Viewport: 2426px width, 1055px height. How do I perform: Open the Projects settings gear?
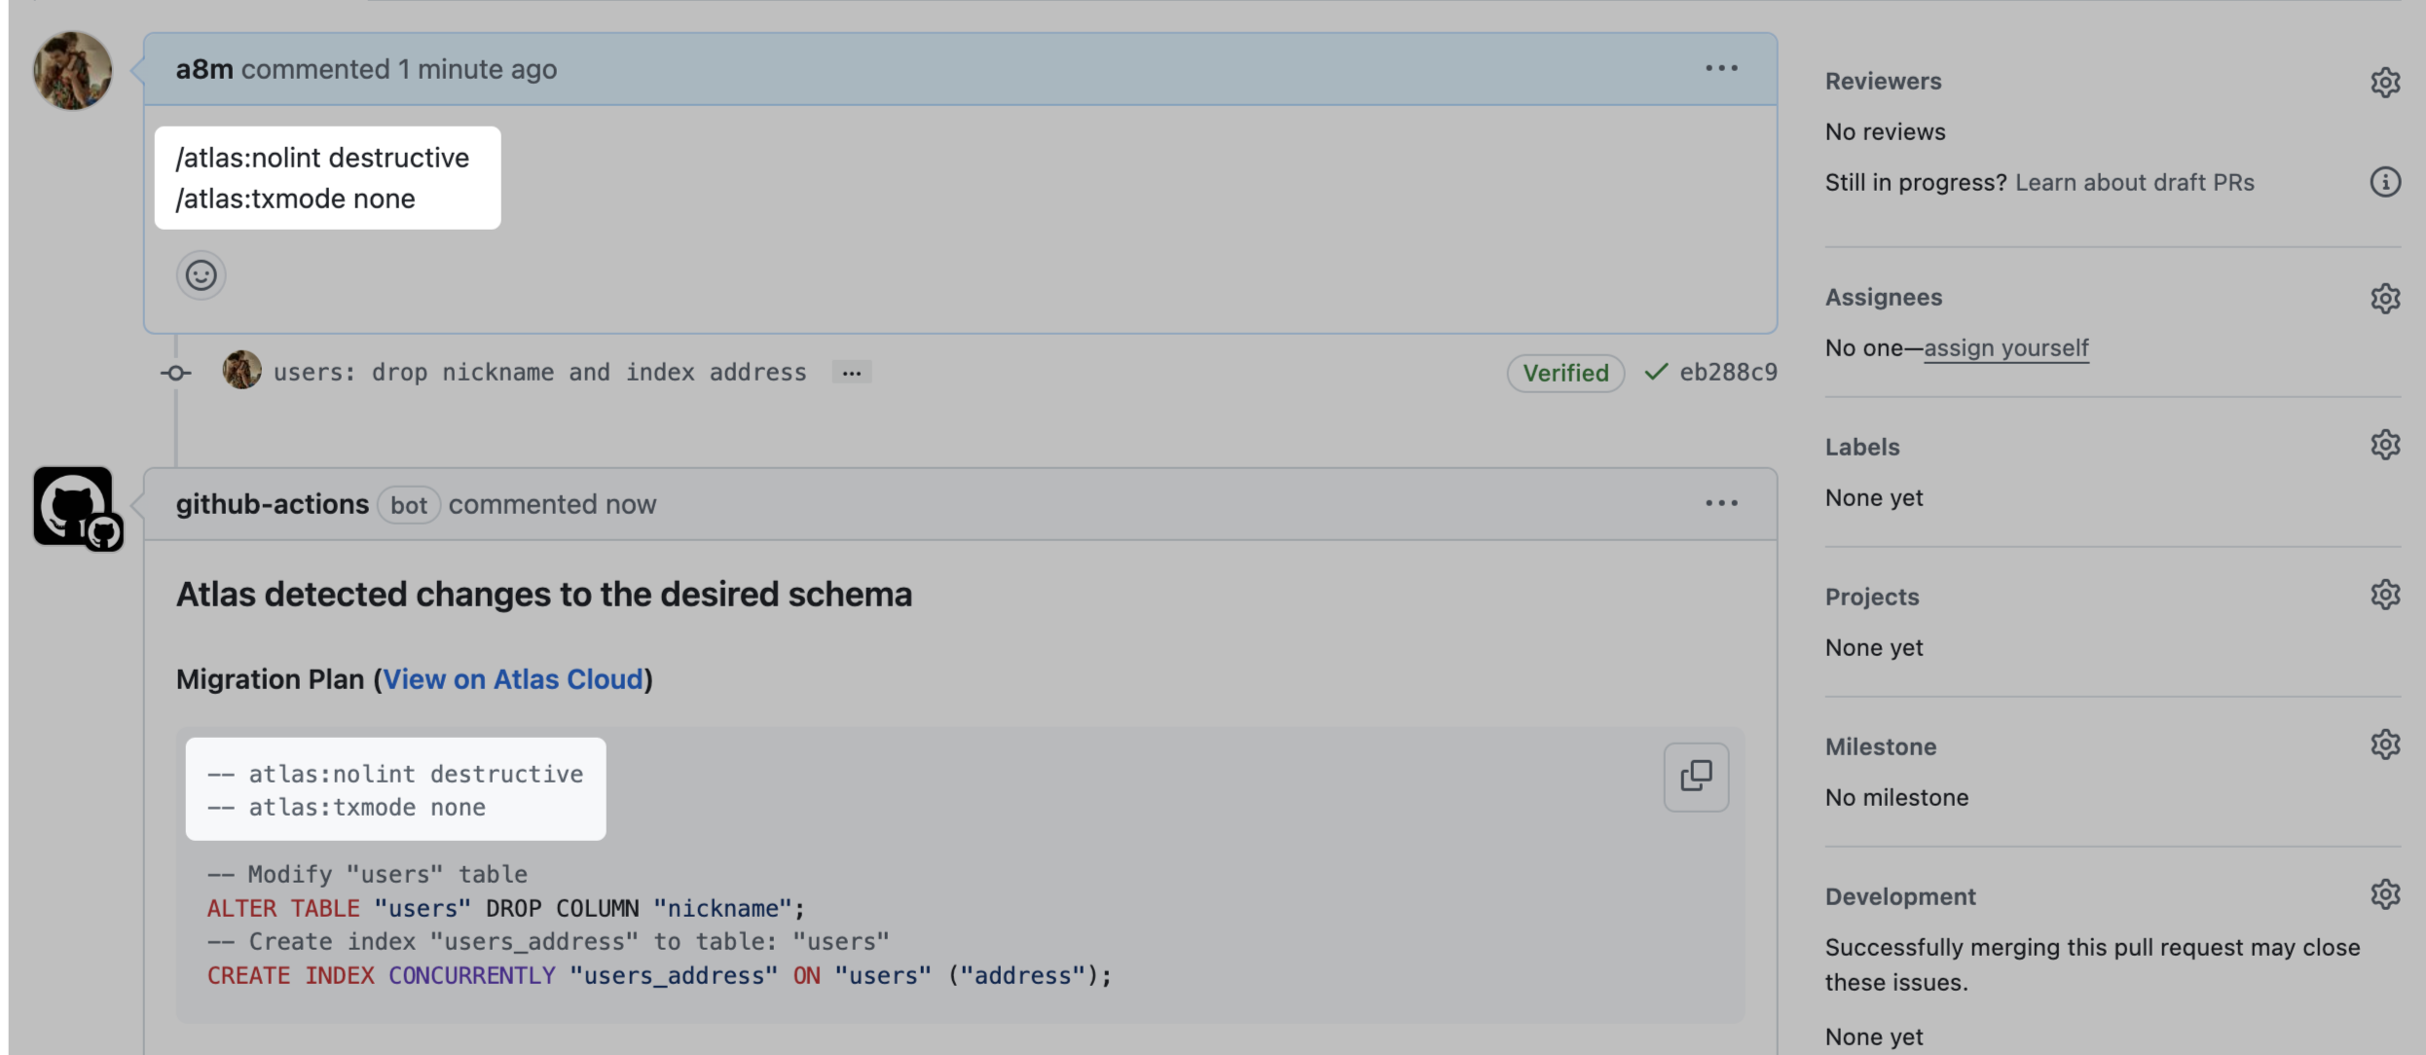(2386, 595)
